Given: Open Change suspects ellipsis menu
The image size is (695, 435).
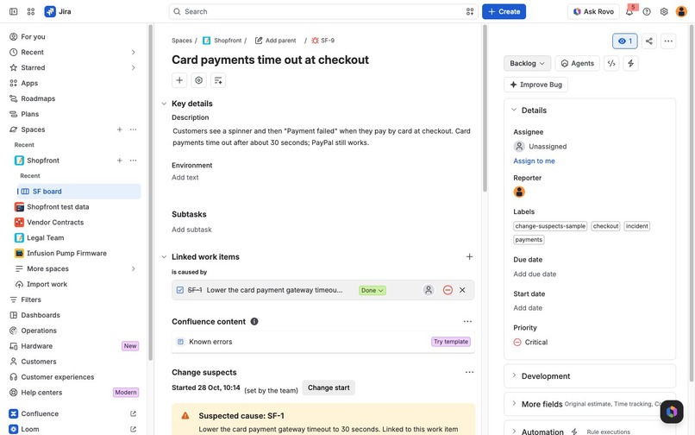Looking at the screenshot, I should point(469,372).
